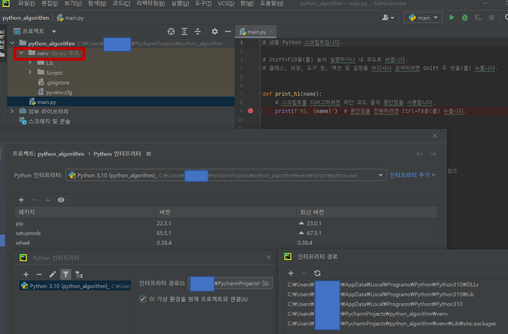Collapse the venv folder
Image resolution: width=508 pixels, height=334 pixels.
(21, 53)
